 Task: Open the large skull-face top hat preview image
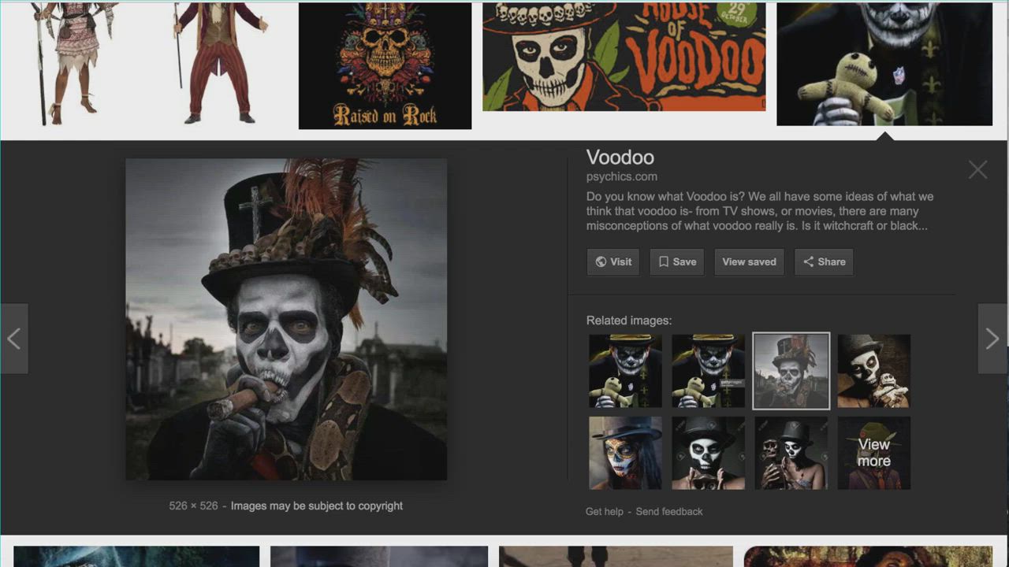(x=286, y=319)
